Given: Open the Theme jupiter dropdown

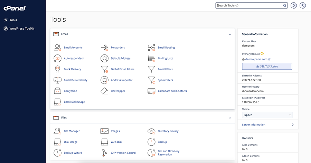Looking at the screenshot, I should point(267,115).
